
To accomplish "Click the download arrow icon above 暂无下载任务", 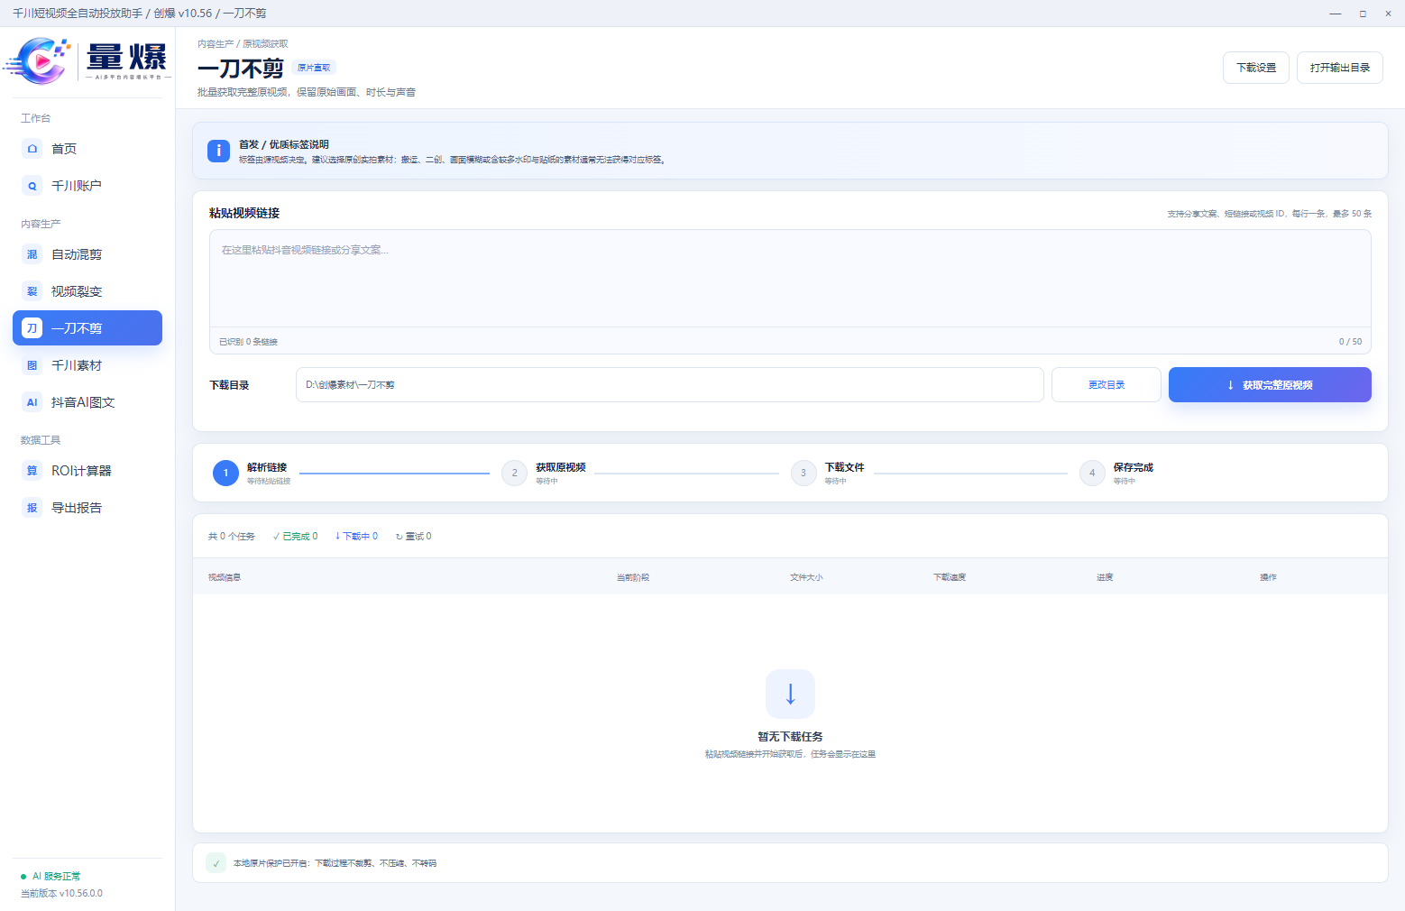I will click(x=790, y=694).
